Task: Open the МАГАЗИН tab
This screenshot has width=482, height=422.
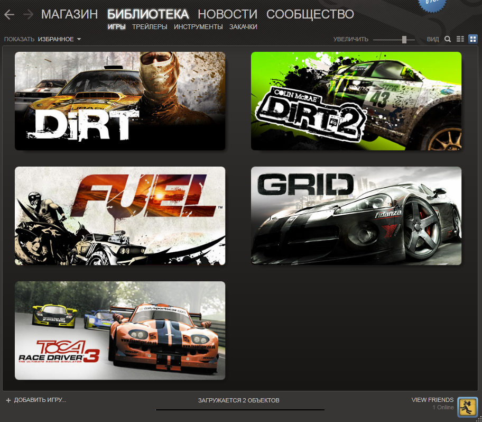Action: click(69, 14)
